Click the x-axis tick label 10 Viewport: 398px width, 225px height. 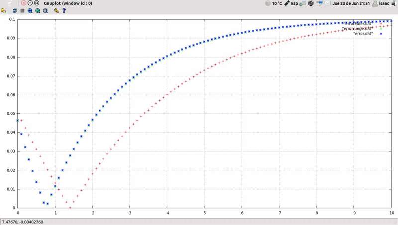tap(392, 213)
